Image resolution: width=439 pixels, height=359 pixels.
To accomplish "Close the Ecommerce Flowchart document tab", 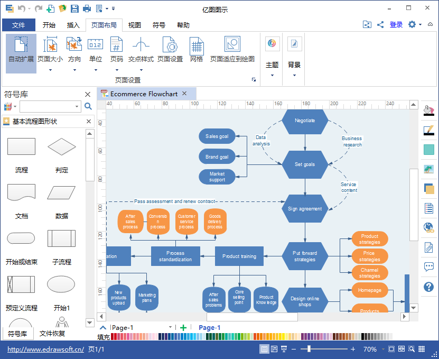I will click(184, 94).
